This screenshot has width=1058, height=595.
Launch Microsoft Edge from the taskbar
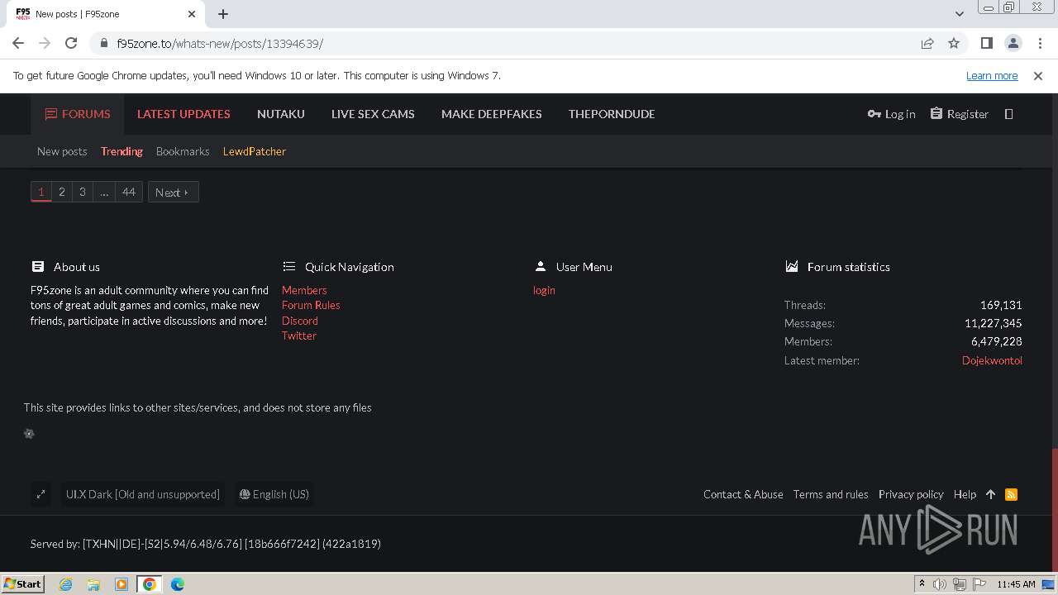178,584
